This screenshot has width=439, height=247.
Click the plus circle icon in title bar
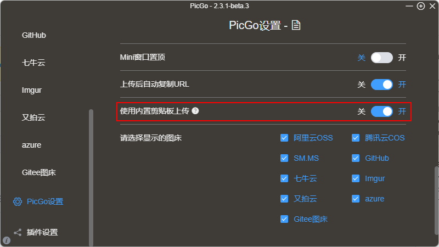[421, 6]
